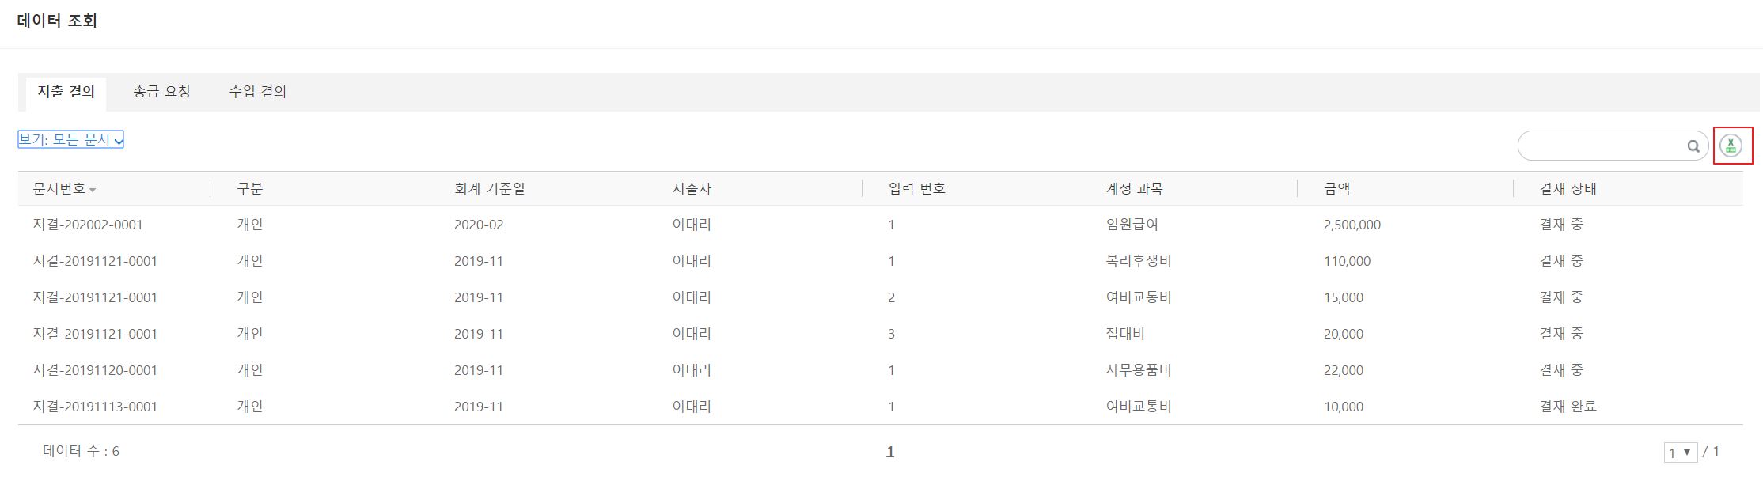Select the 복리후생비 row cell
Image resolution: width=1763 pixels, height=477 pixels.
tap(1138, 261)
